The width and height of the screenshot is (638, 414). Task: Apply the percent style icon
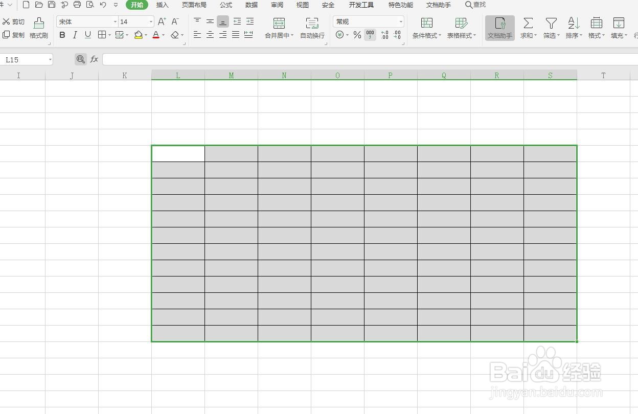357,35
